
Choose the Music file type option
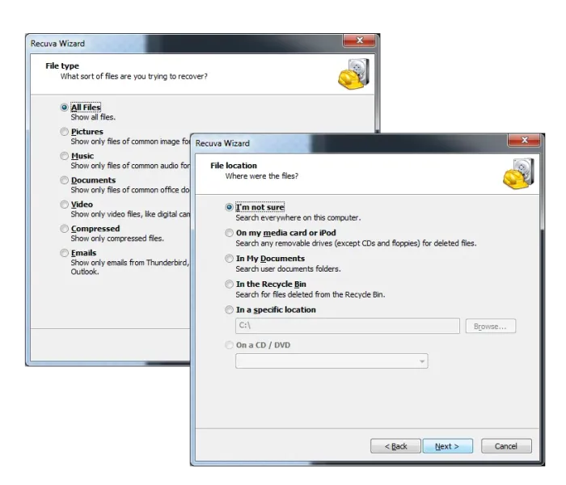(x=64, y=155)
